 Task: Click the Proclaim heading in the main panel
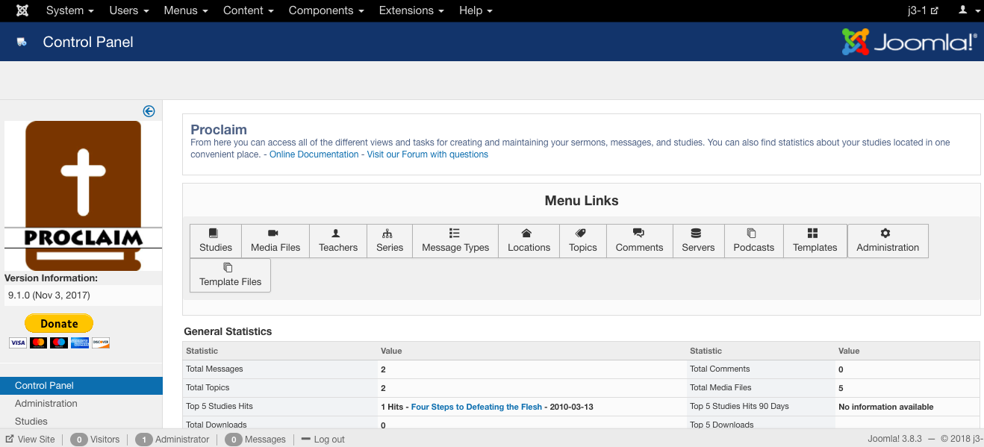point(219,130)
